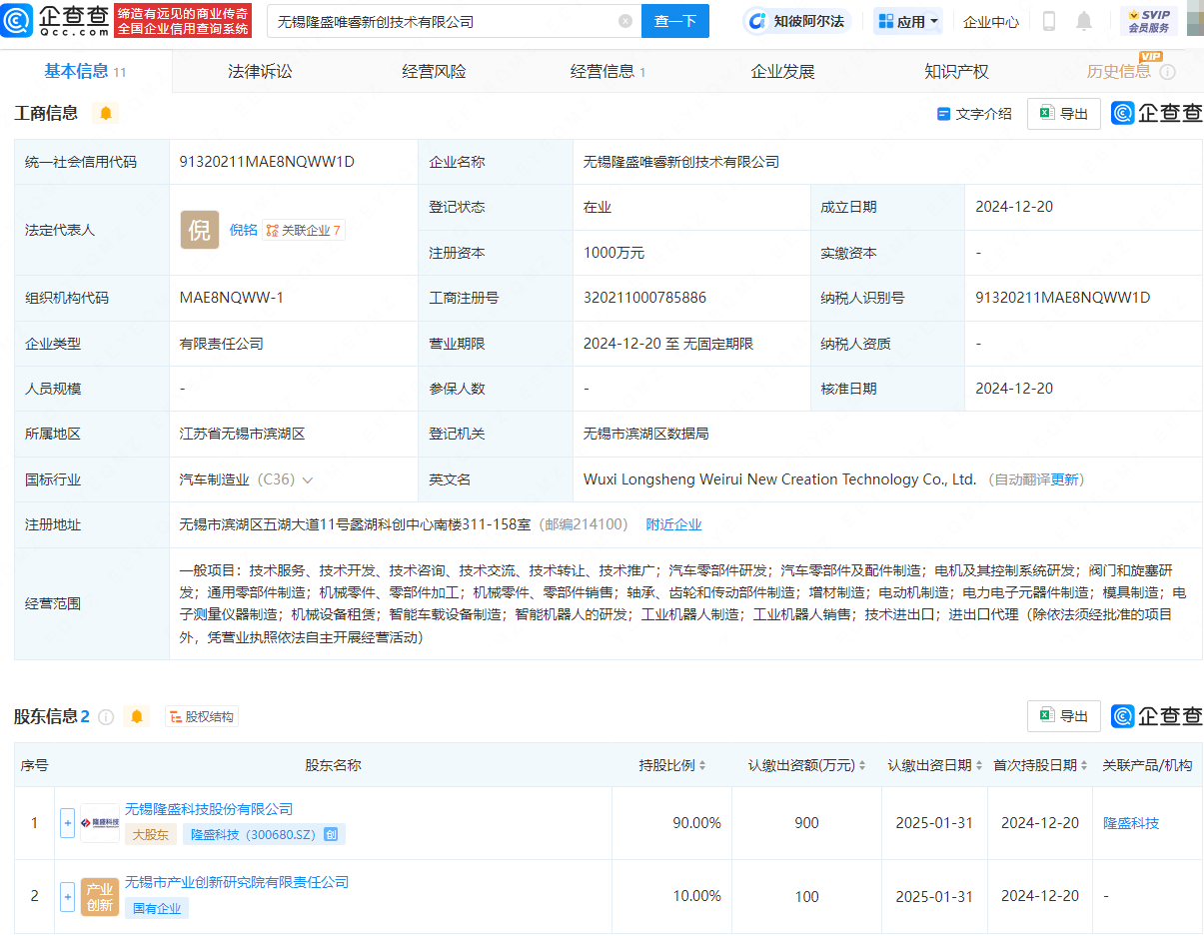
Task: Go to 企业中心
Action: point(991,21)
